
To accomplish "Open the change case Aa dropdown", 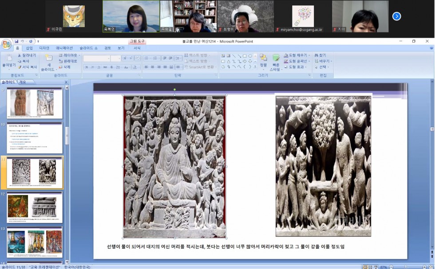I will [x=127, y=67].
